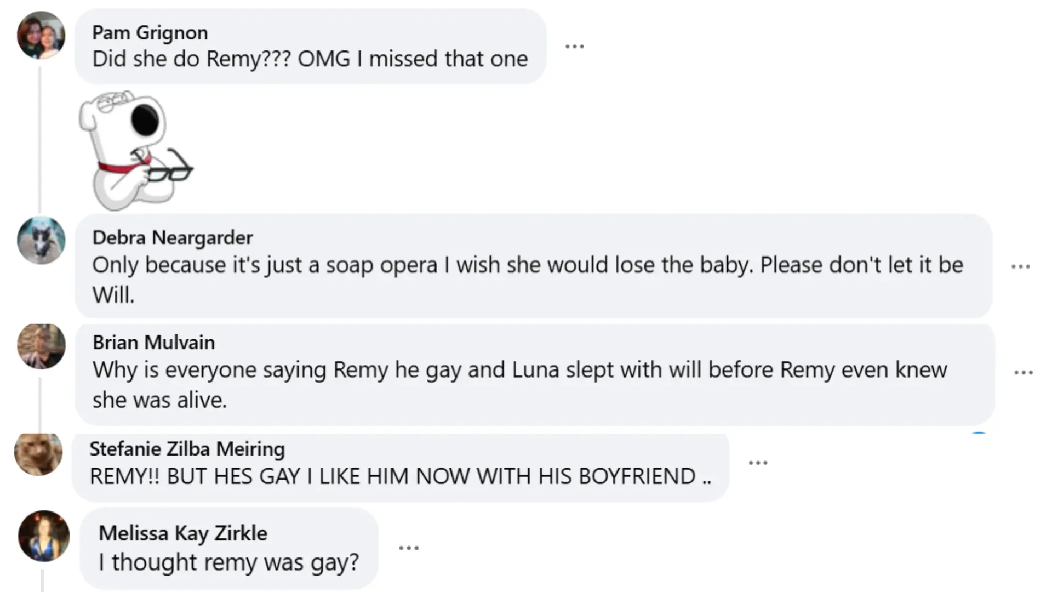The image size is (1052, 592).
Task: Click Debra's comment text about soap opera
Action: tap(527, 266)
